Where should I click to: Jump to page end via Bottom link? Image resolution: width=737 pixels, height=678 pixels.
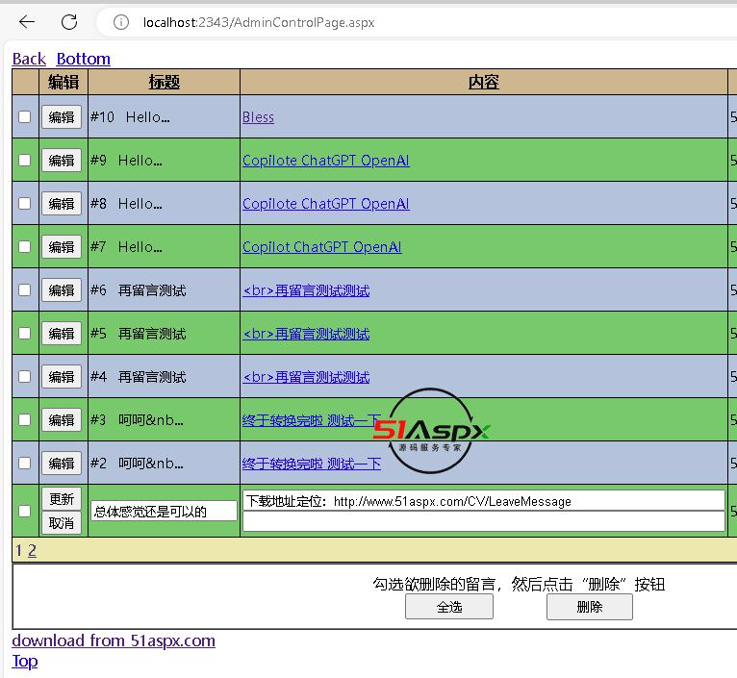tap(83, 59)
